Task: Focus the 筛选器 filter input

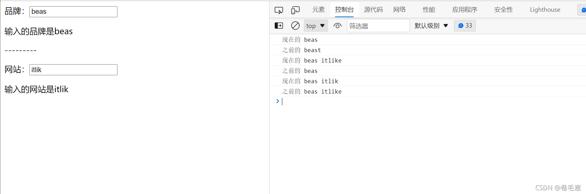Action: pos(378,26)
